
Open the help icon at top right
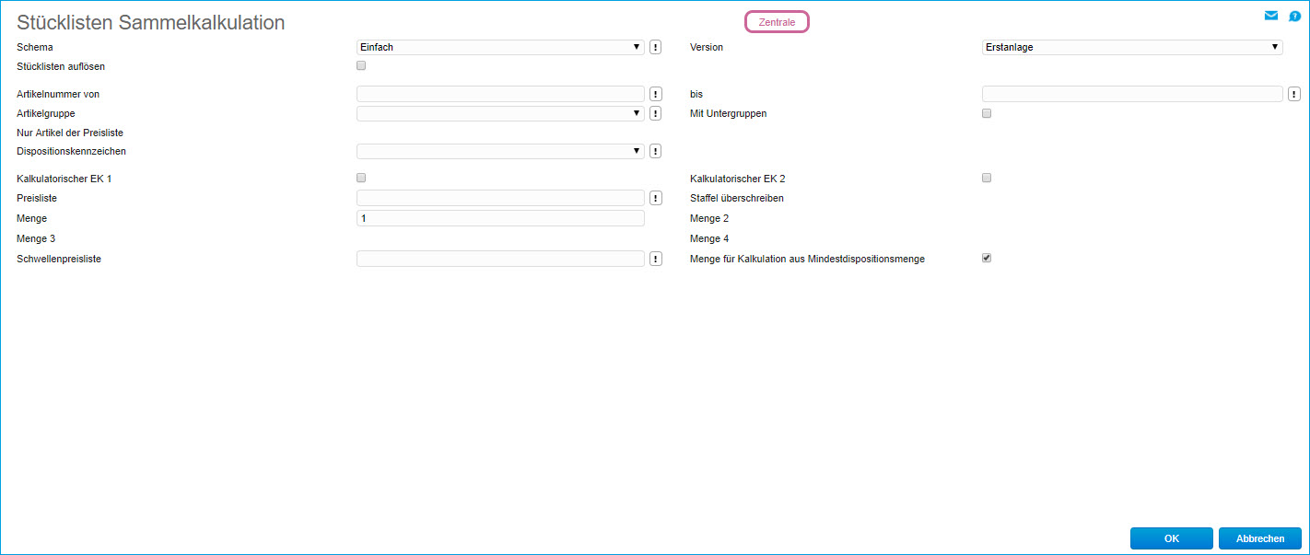(1294, 17)
